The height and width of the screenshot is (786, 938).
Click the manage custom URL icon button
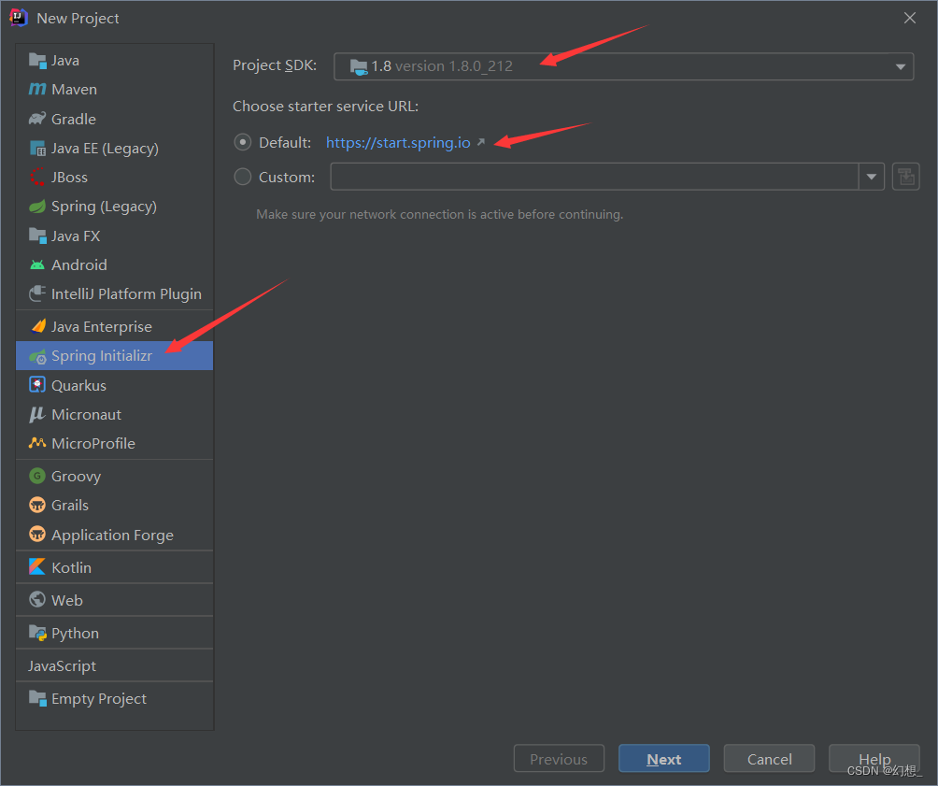point(905,177)
